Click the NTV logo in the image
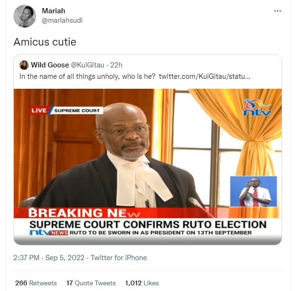Viewport: 295px width, 291px height. pyautogui.click(x=257, y=108)
